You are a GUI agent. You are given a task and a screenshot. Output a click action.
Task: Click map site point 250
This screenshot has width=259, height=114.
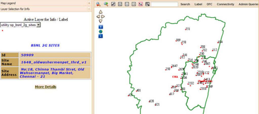[x=166, y=70]
